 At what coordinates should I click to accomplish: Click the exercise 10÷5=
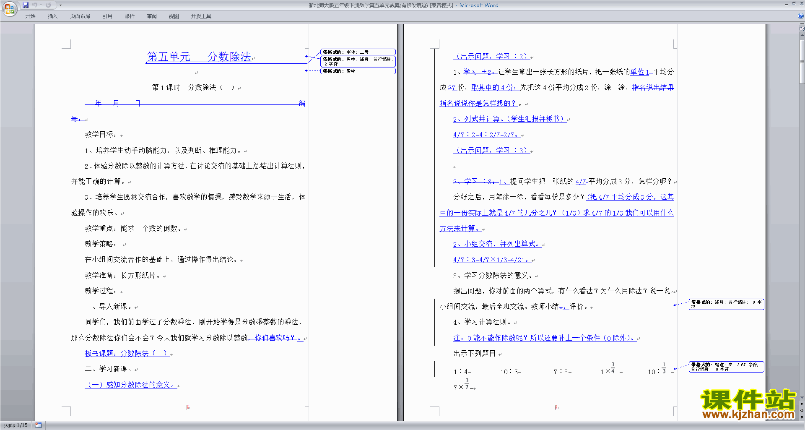click(511, 372)
